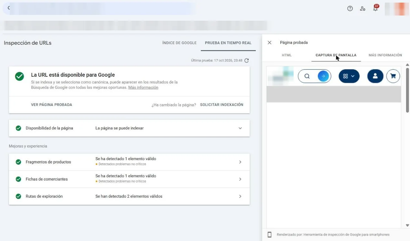Expand Disponibilidad de la página chevron
410x241 pixels.
pyautogui.click(x=240, y=128)
